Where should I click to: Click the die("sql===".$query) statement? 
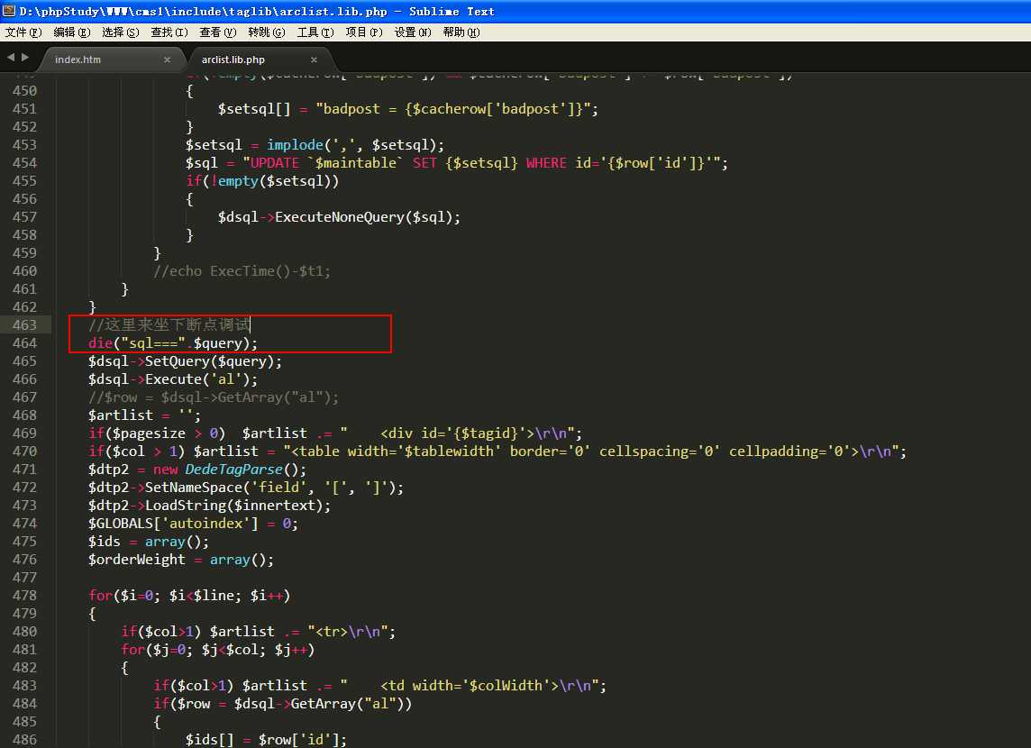(x=173, y=343)
